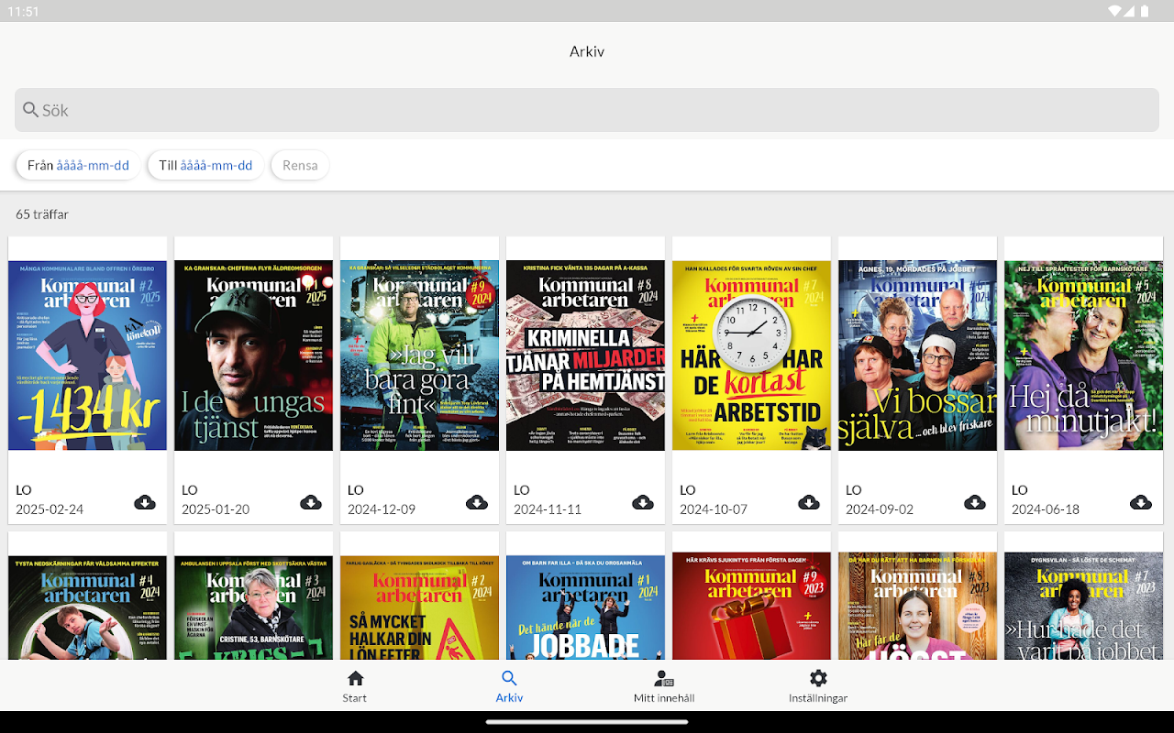1174x733 pixels.
Task: Open Inställningar settings tab
Action: (x=818, y=685)
